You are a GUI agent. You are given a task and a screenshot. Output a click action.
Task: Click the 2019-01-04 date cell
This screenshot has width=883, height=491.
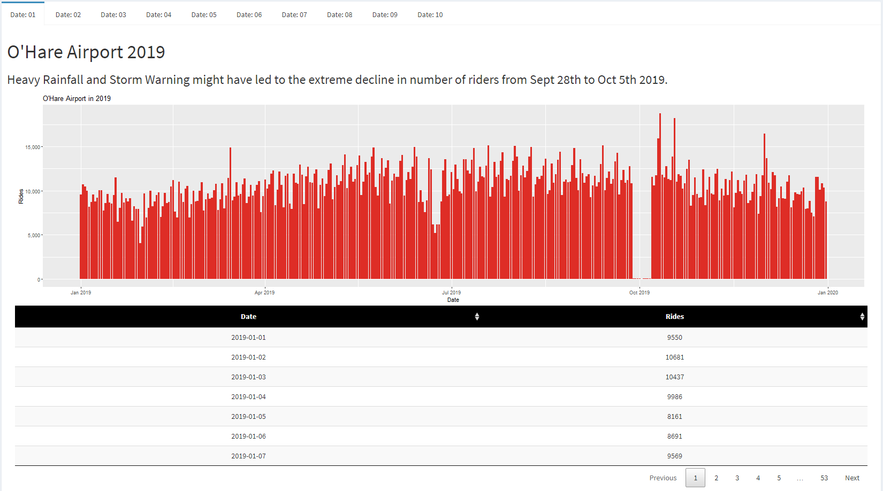pos(248,397)
